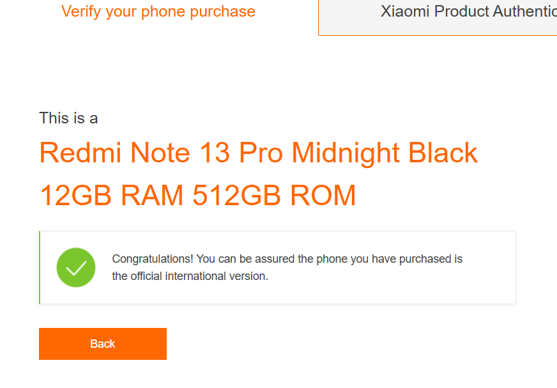
Task: Click the orange Back button
Action: pos(103,343)
